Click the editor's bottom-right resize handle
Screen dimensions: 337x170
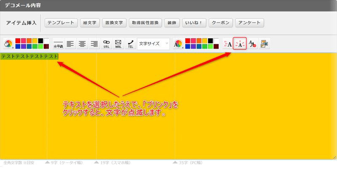(335, 157)
